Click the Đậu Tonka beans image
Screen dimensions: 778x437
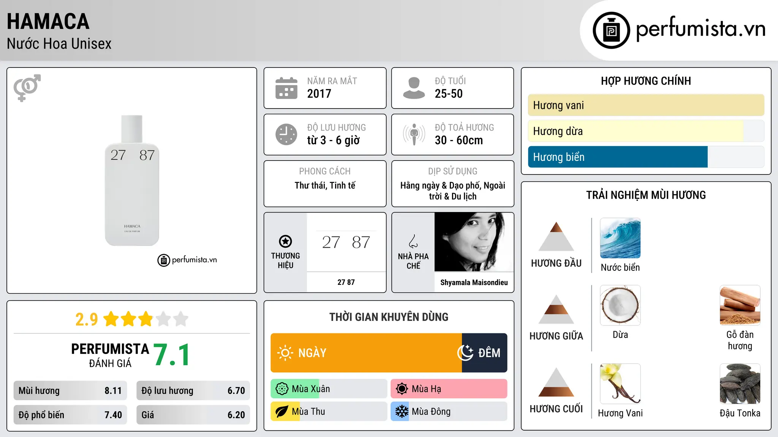pyautogui.click(x=740, y=384)
